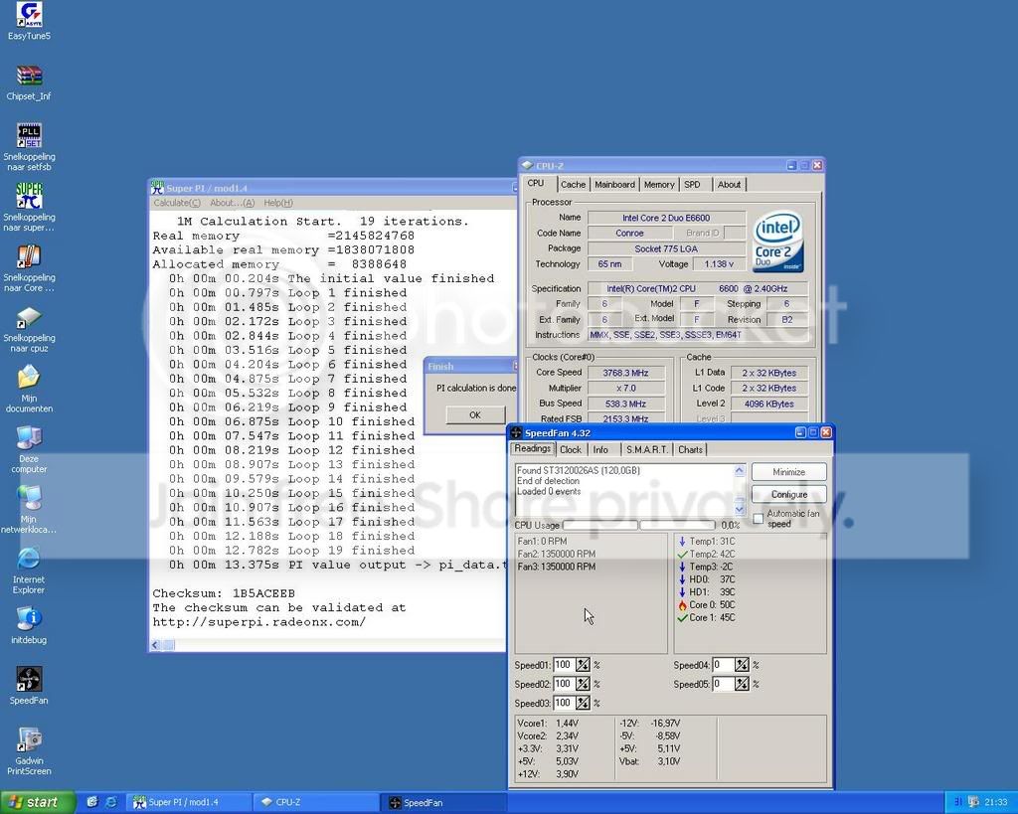Click the 'Vcore1: 1,44V' voltage reading

[x=548, y=724]
